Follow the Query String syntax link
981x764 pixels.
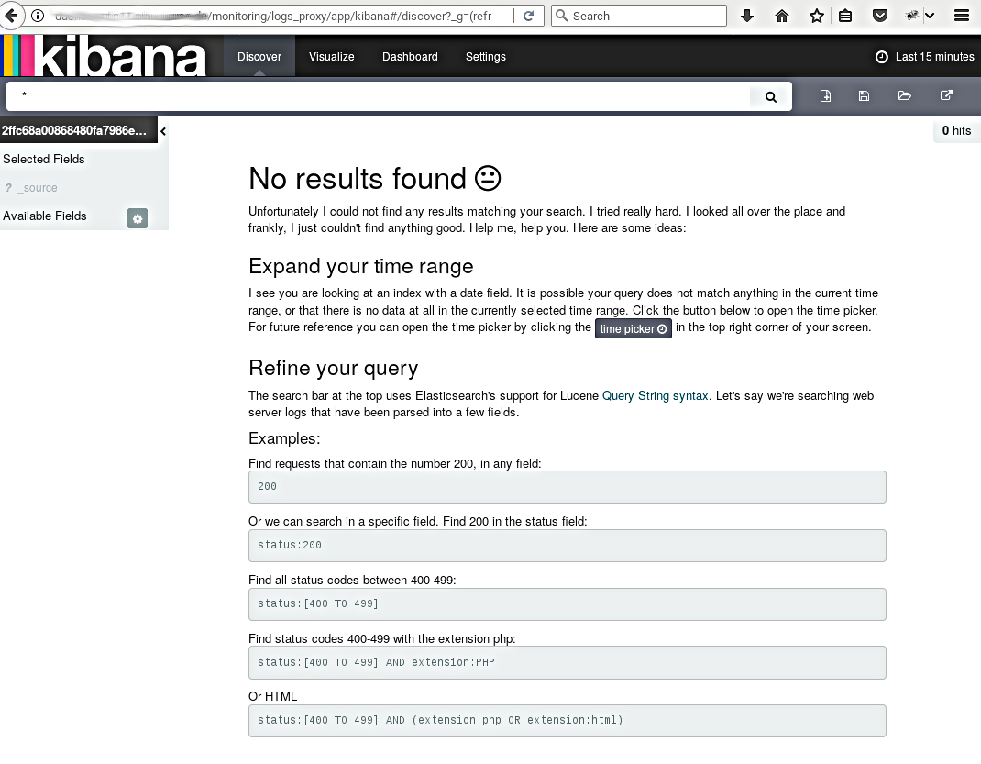[655, 396]
